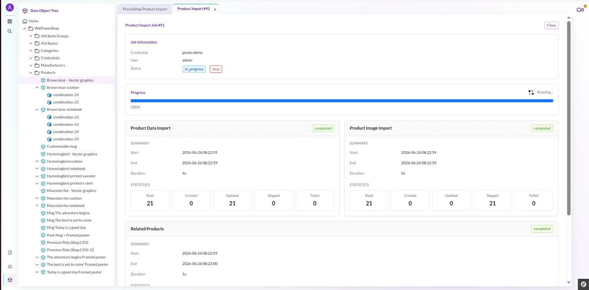Click Product Image Import completed badge
The height and width of the screenshot is (290, 589).
pyautogui.click(x=542, y=128)
